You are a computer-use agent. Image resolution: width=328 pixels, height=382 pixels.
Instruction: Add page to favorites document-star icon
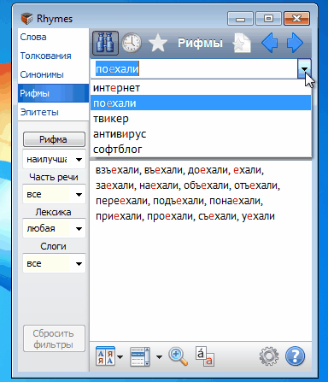point(242,44)
